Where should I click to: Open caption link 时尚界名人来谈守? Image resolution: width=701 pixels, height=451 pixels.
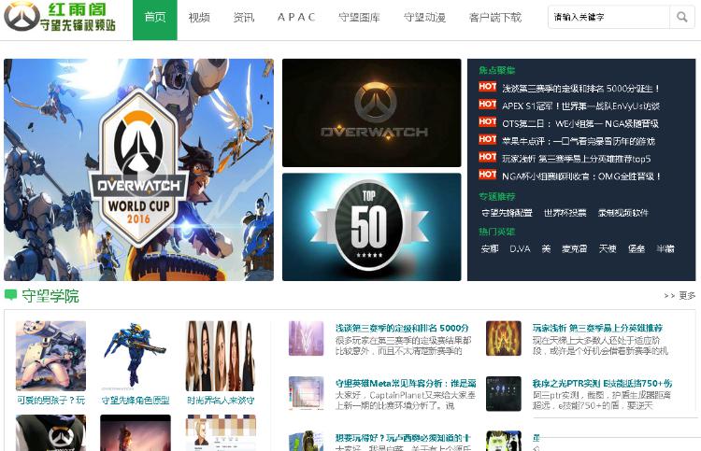click(221, 400)
